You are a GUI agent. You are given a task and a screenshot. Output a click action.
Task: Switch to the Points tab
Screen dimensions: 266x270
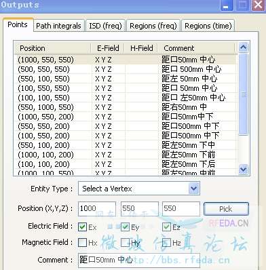click(18, 24)
